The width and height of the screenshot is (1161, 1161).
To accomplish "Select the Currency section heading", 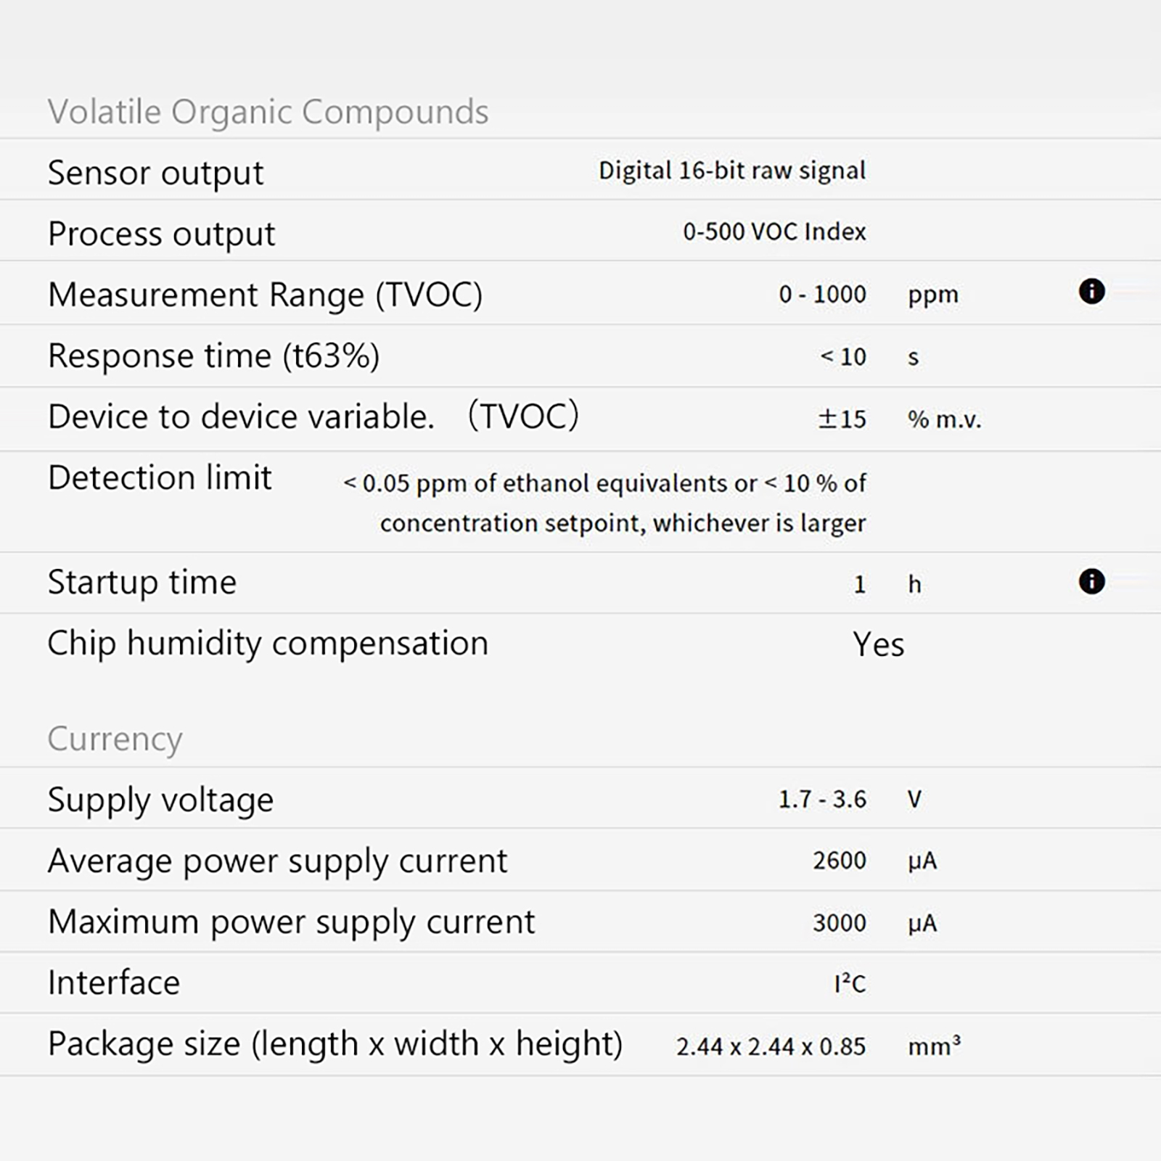I will click(115, 739).
